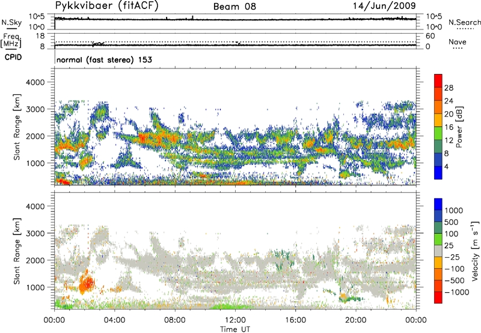The height and width of the screenshot is (333, 481).
Task: Click the N.Sky legend label
Action: click(11, 22)
